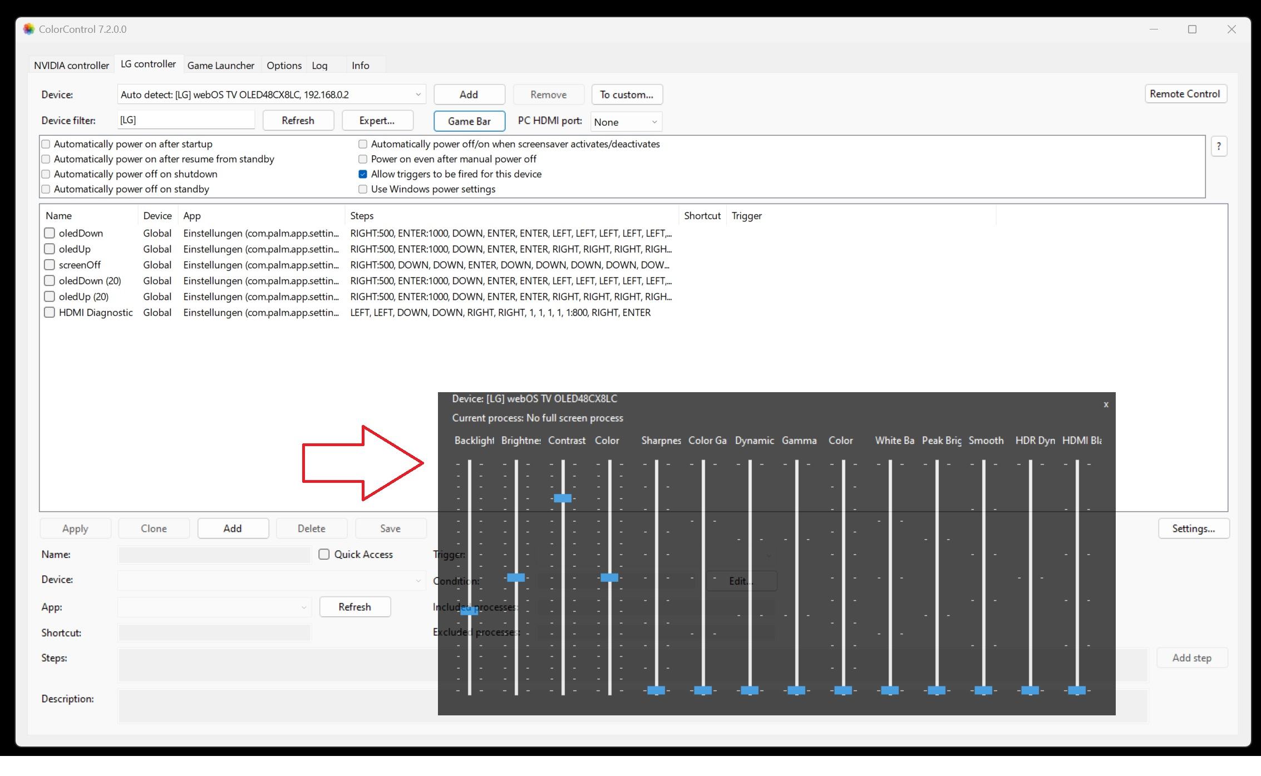Click the HDR Dynamic slider handle
The width and height of the screenshot is (1261, 776).
[x=1030, y=690]
